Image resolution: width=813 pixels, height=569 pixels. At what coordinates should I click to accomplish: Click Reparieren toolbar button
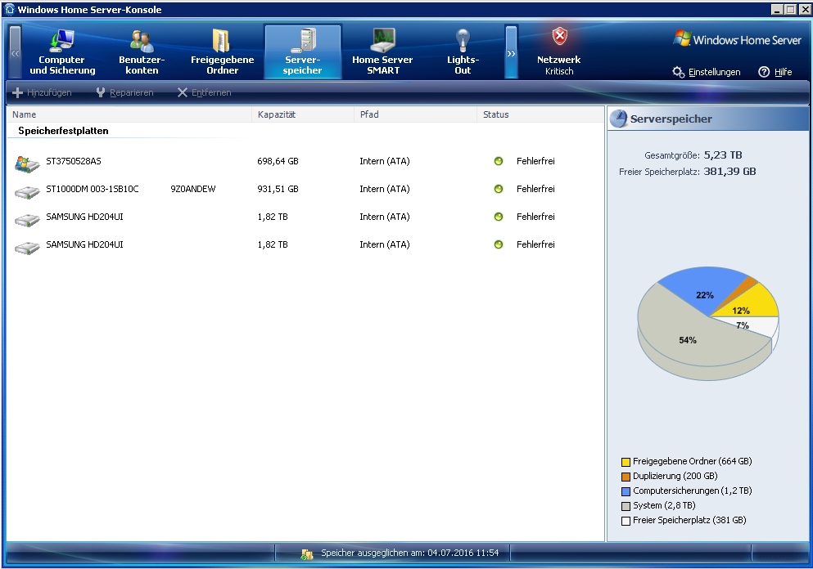125,92
